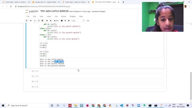
Task: Restart the kernel
Action: (x=65, y=21)
